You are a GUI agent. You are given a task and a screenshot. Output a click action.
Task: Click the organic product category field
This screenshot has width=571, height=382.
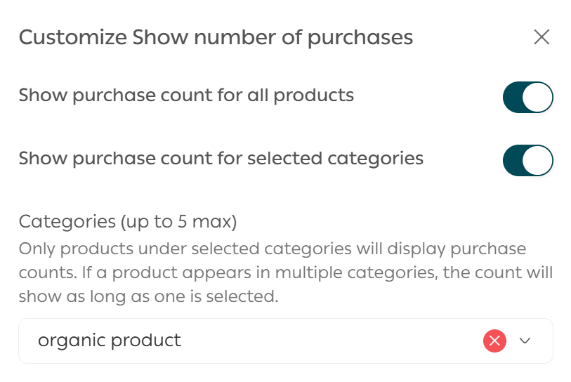coord(246,341)
